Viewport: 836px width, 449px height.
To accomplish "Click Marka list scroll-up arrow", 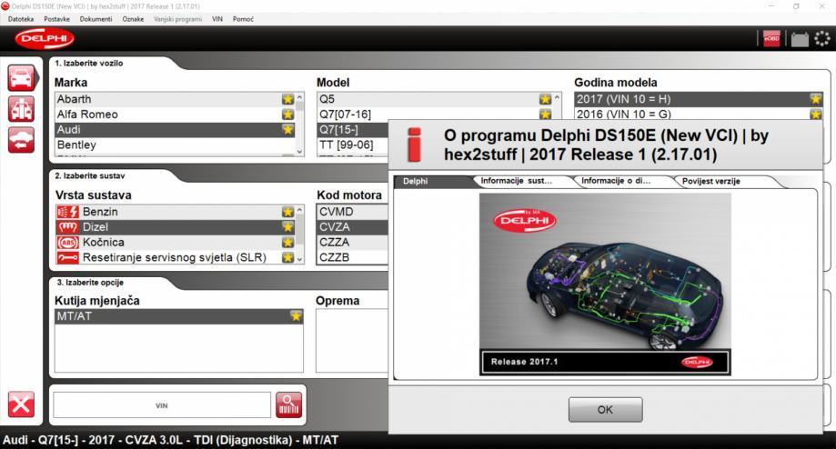I will 299,98.
